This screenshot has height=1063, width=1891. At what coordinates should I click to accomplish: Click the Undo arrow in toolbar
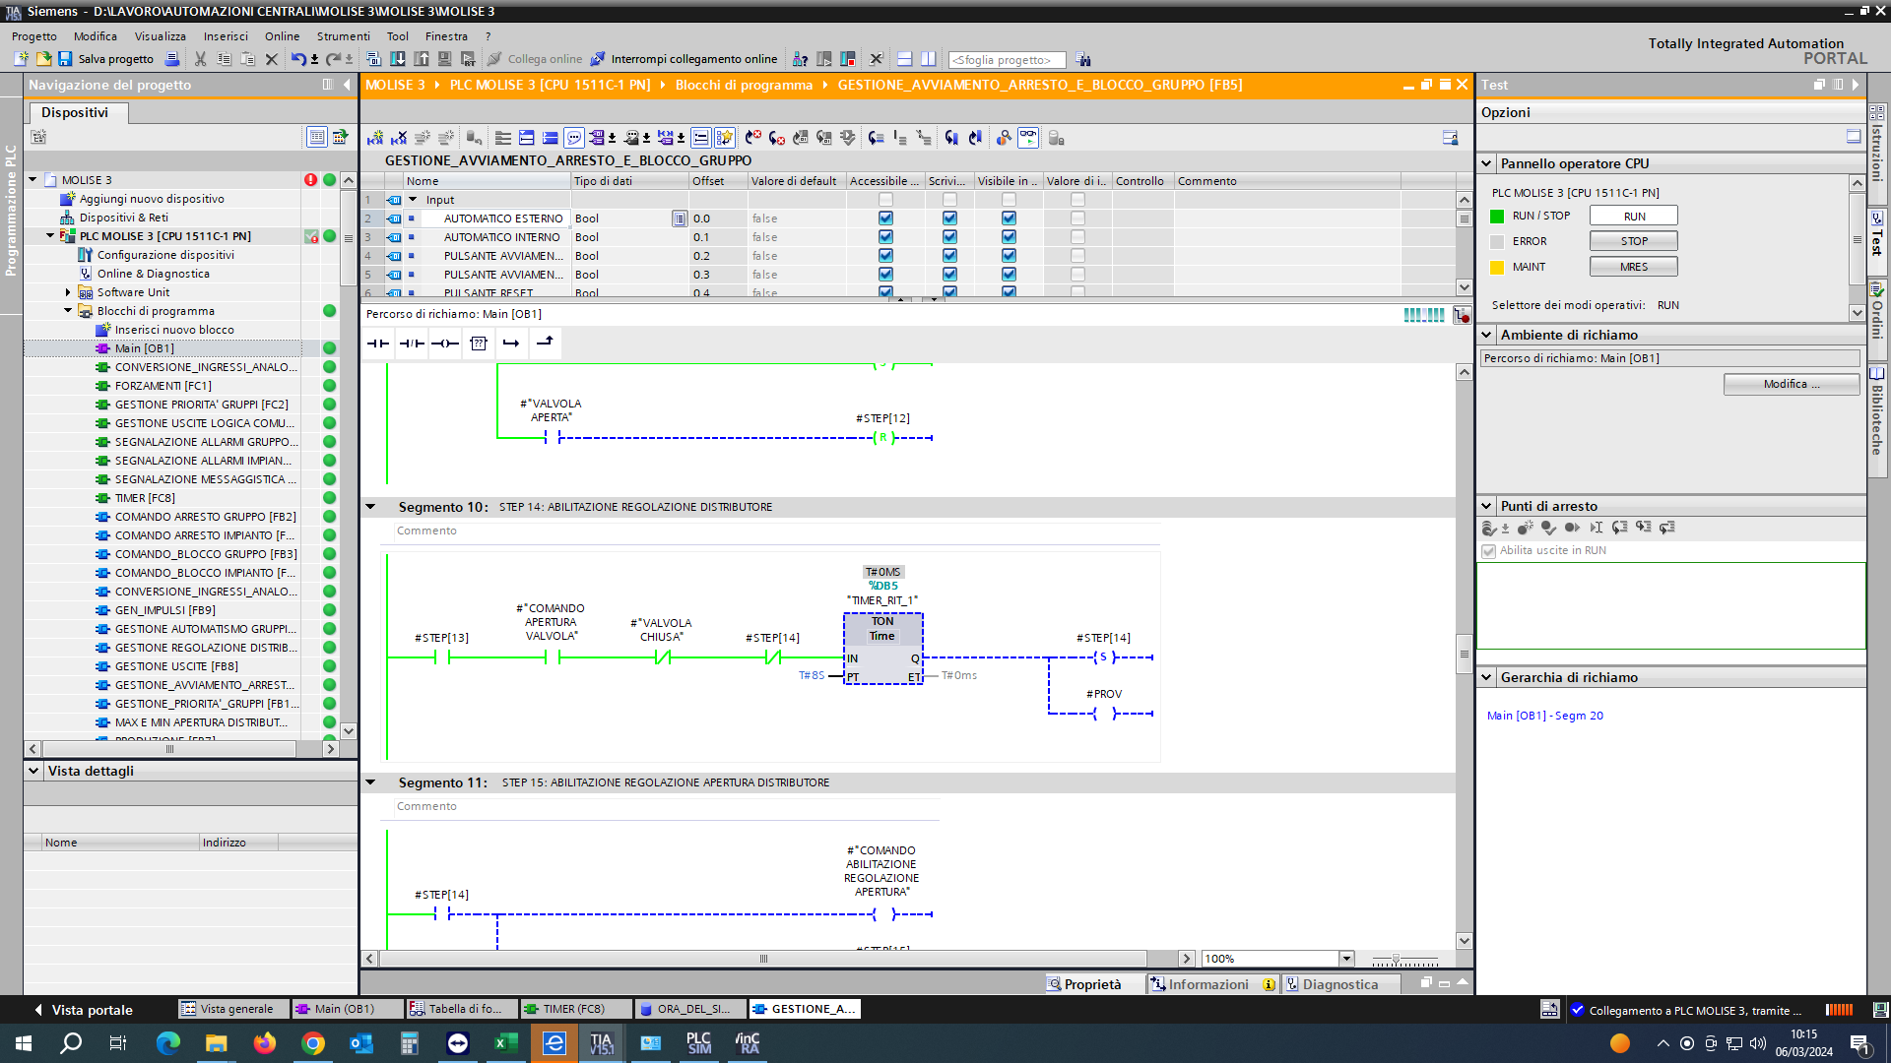(297, 59)
